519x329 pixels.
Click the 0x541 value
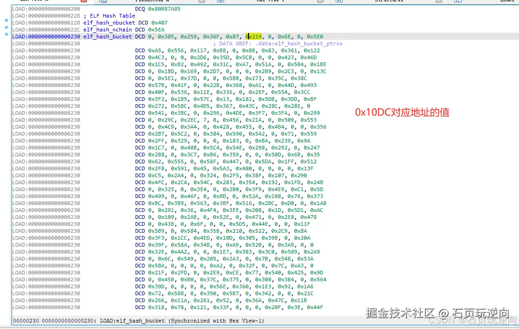156,113
